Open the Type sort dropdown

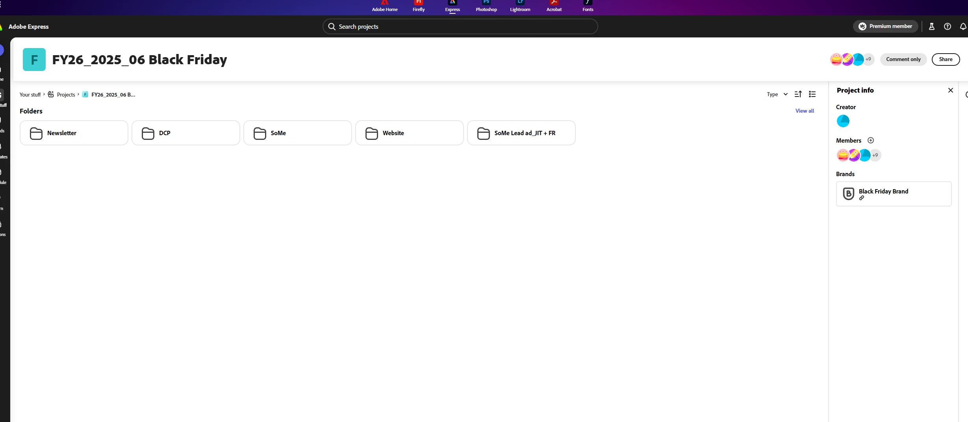[777, 94]
